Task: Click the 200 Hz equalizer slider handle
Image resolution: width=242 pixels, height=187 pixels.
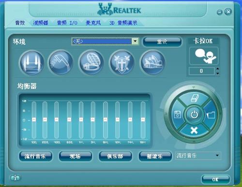Action: (45, 119)
